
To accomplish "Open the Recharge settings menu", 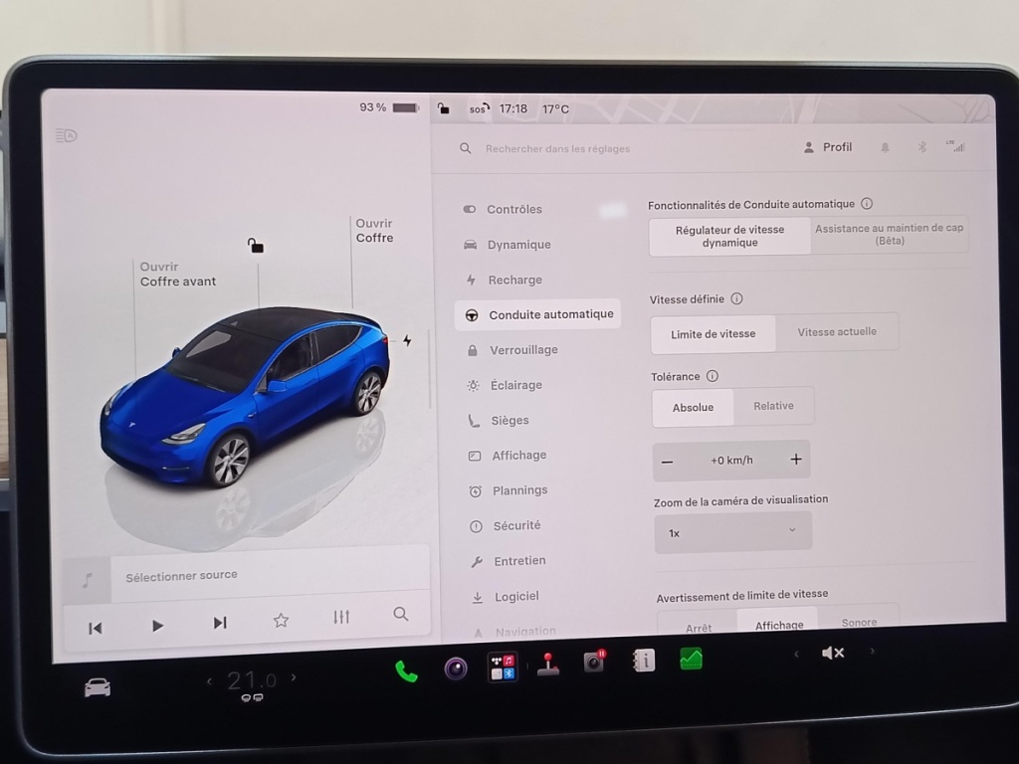I will [x=504, y=280].
